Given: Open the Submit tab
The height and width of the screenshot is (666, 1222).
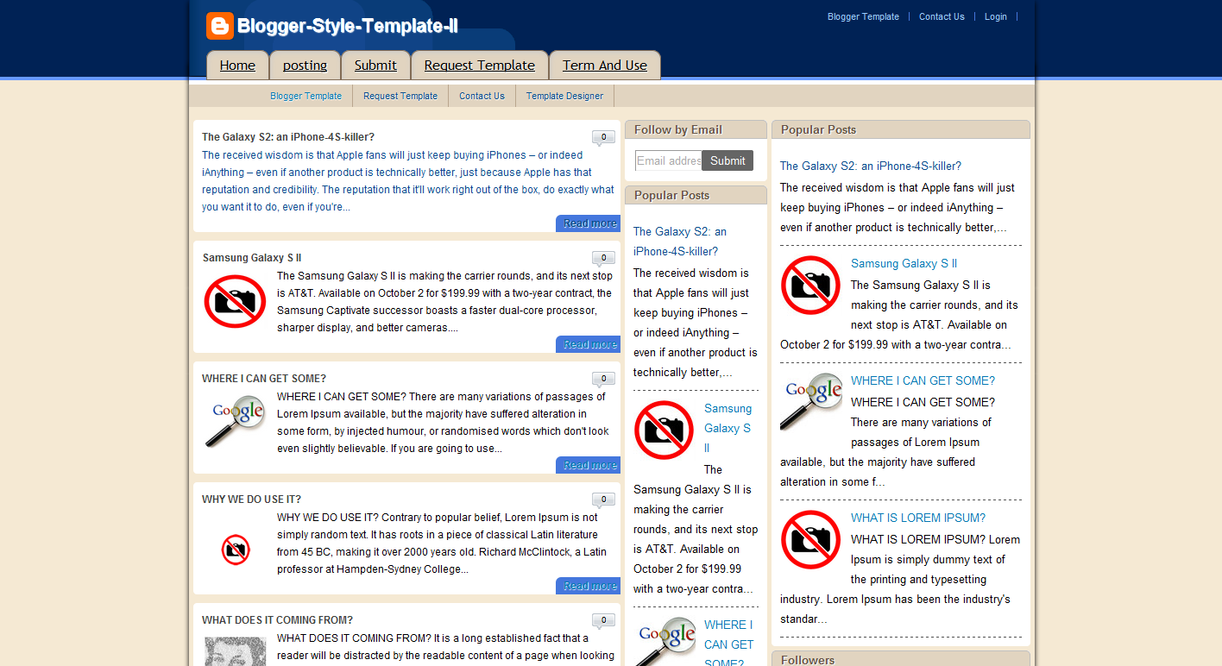Looking at the screenshot, I should (x=375, y=66).
